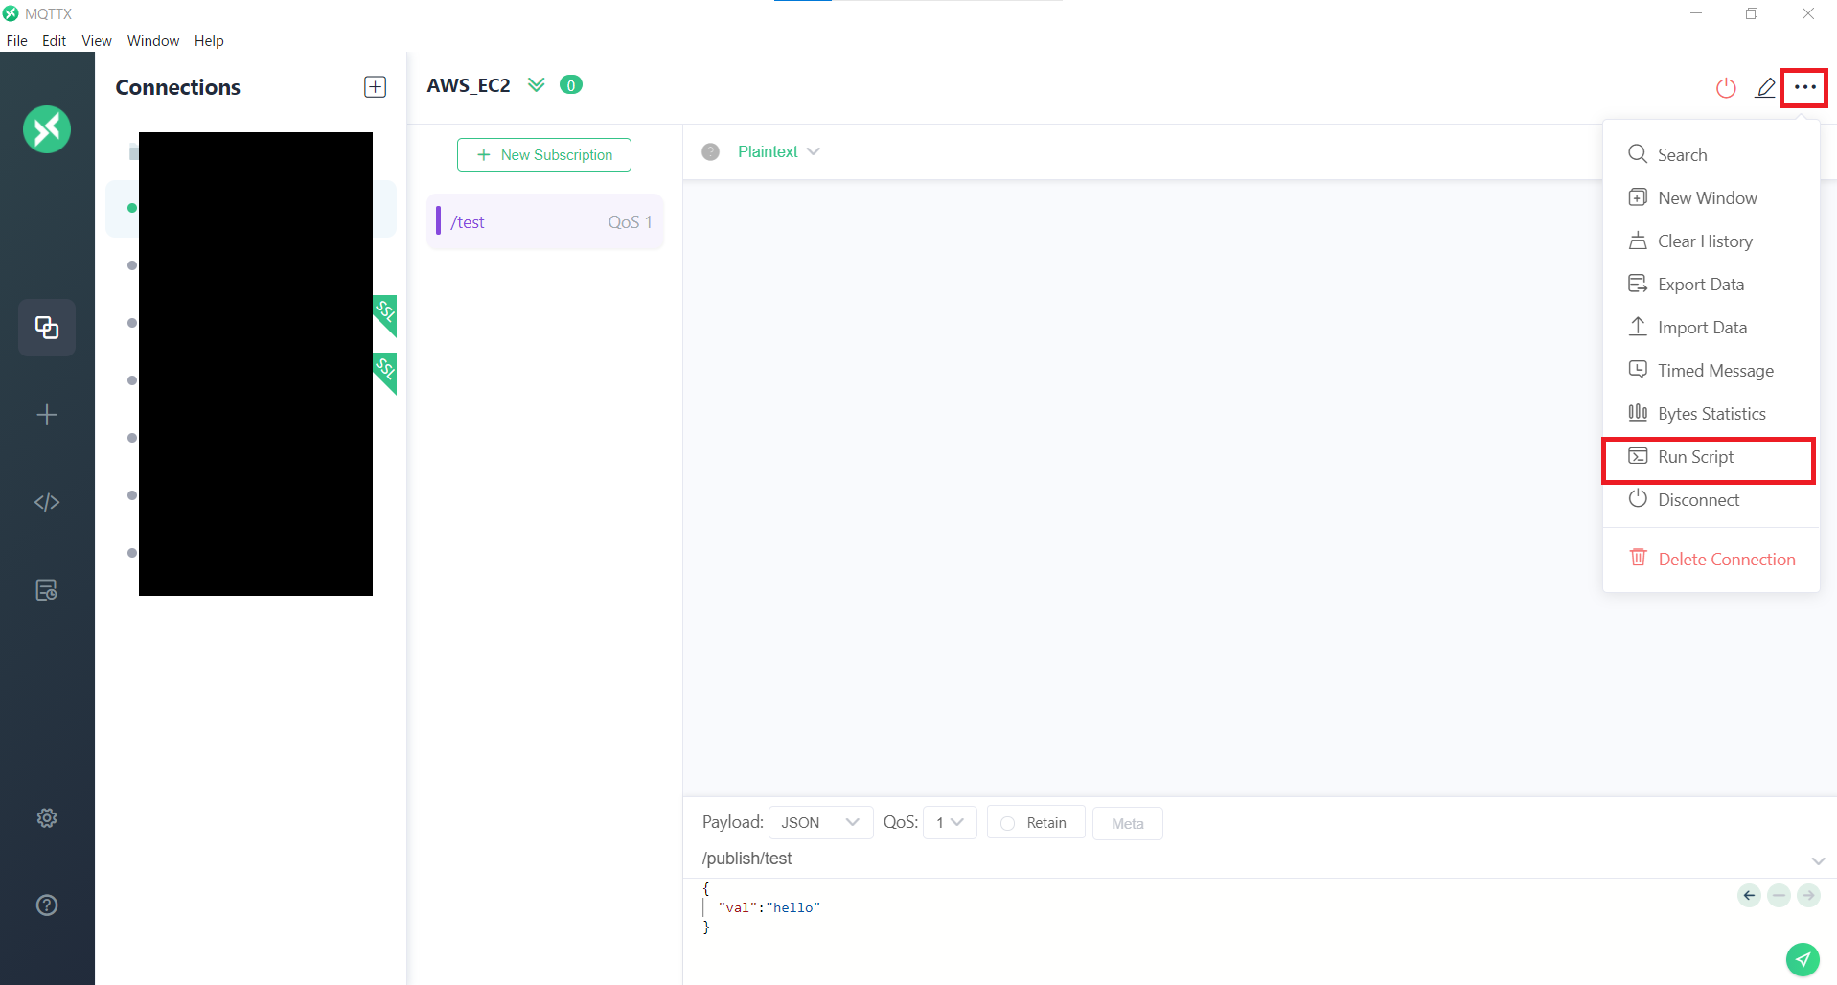Screen dimensions: 1837x985
Task: Click the /publish/test topic input field
Action: [x=1246, y=859]
